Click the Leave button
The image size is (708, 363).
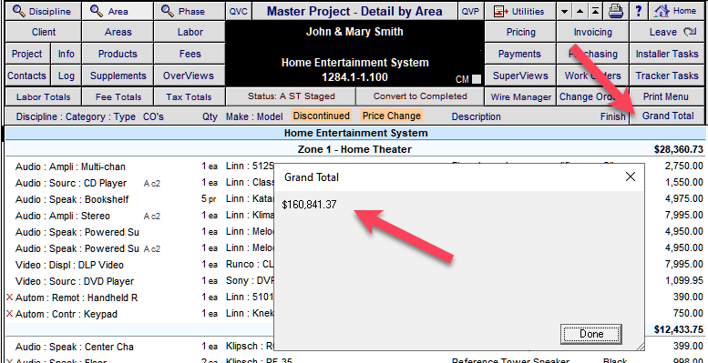[666, 32]
